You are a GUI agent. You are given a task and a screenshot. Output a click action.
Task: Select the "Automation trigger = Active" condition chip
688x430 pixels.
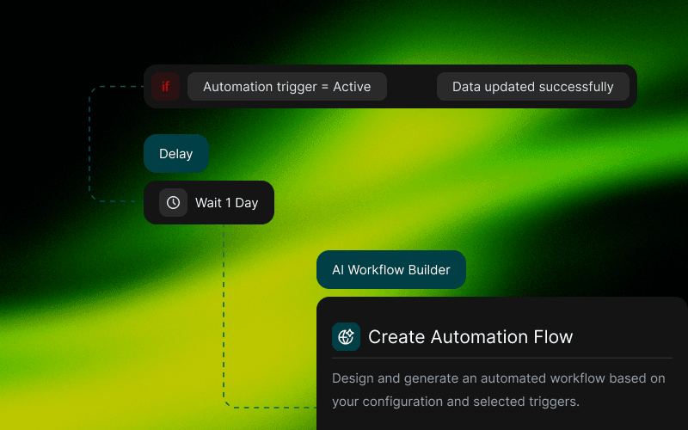pyautogui.click(x=286, y=87)
